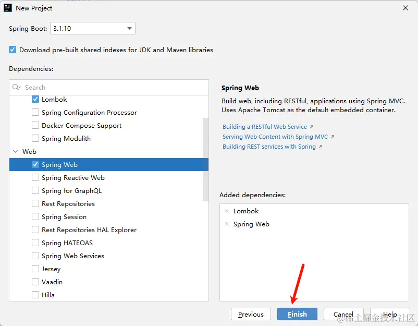Check Spring Configuration Processor
The width and height of the screenshot is (418, 326).
coord(35,112)
